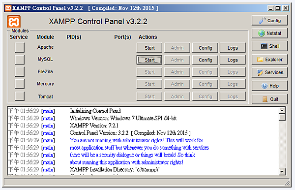Screen dimensions: 295x190
Task: Click the Mercury Logs button
Action: point(233,84)
